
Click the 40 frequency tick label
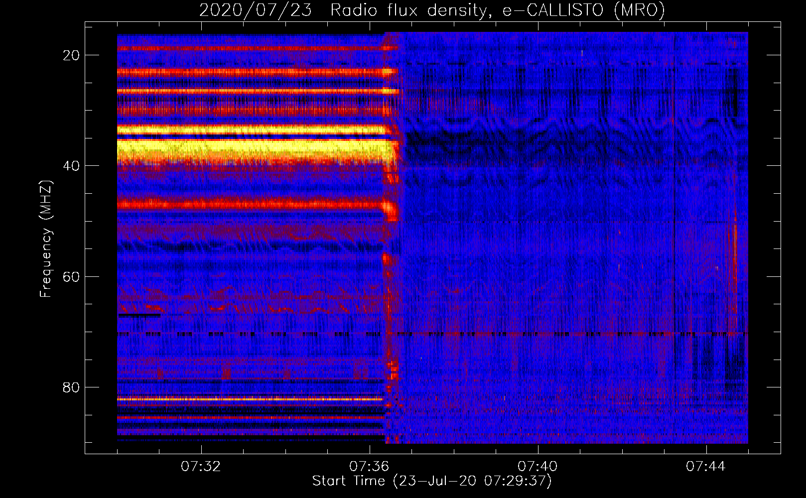click(x=71, y=166)
